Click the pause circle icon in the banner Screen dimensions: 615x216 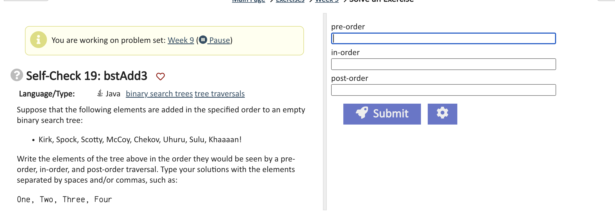204,40
